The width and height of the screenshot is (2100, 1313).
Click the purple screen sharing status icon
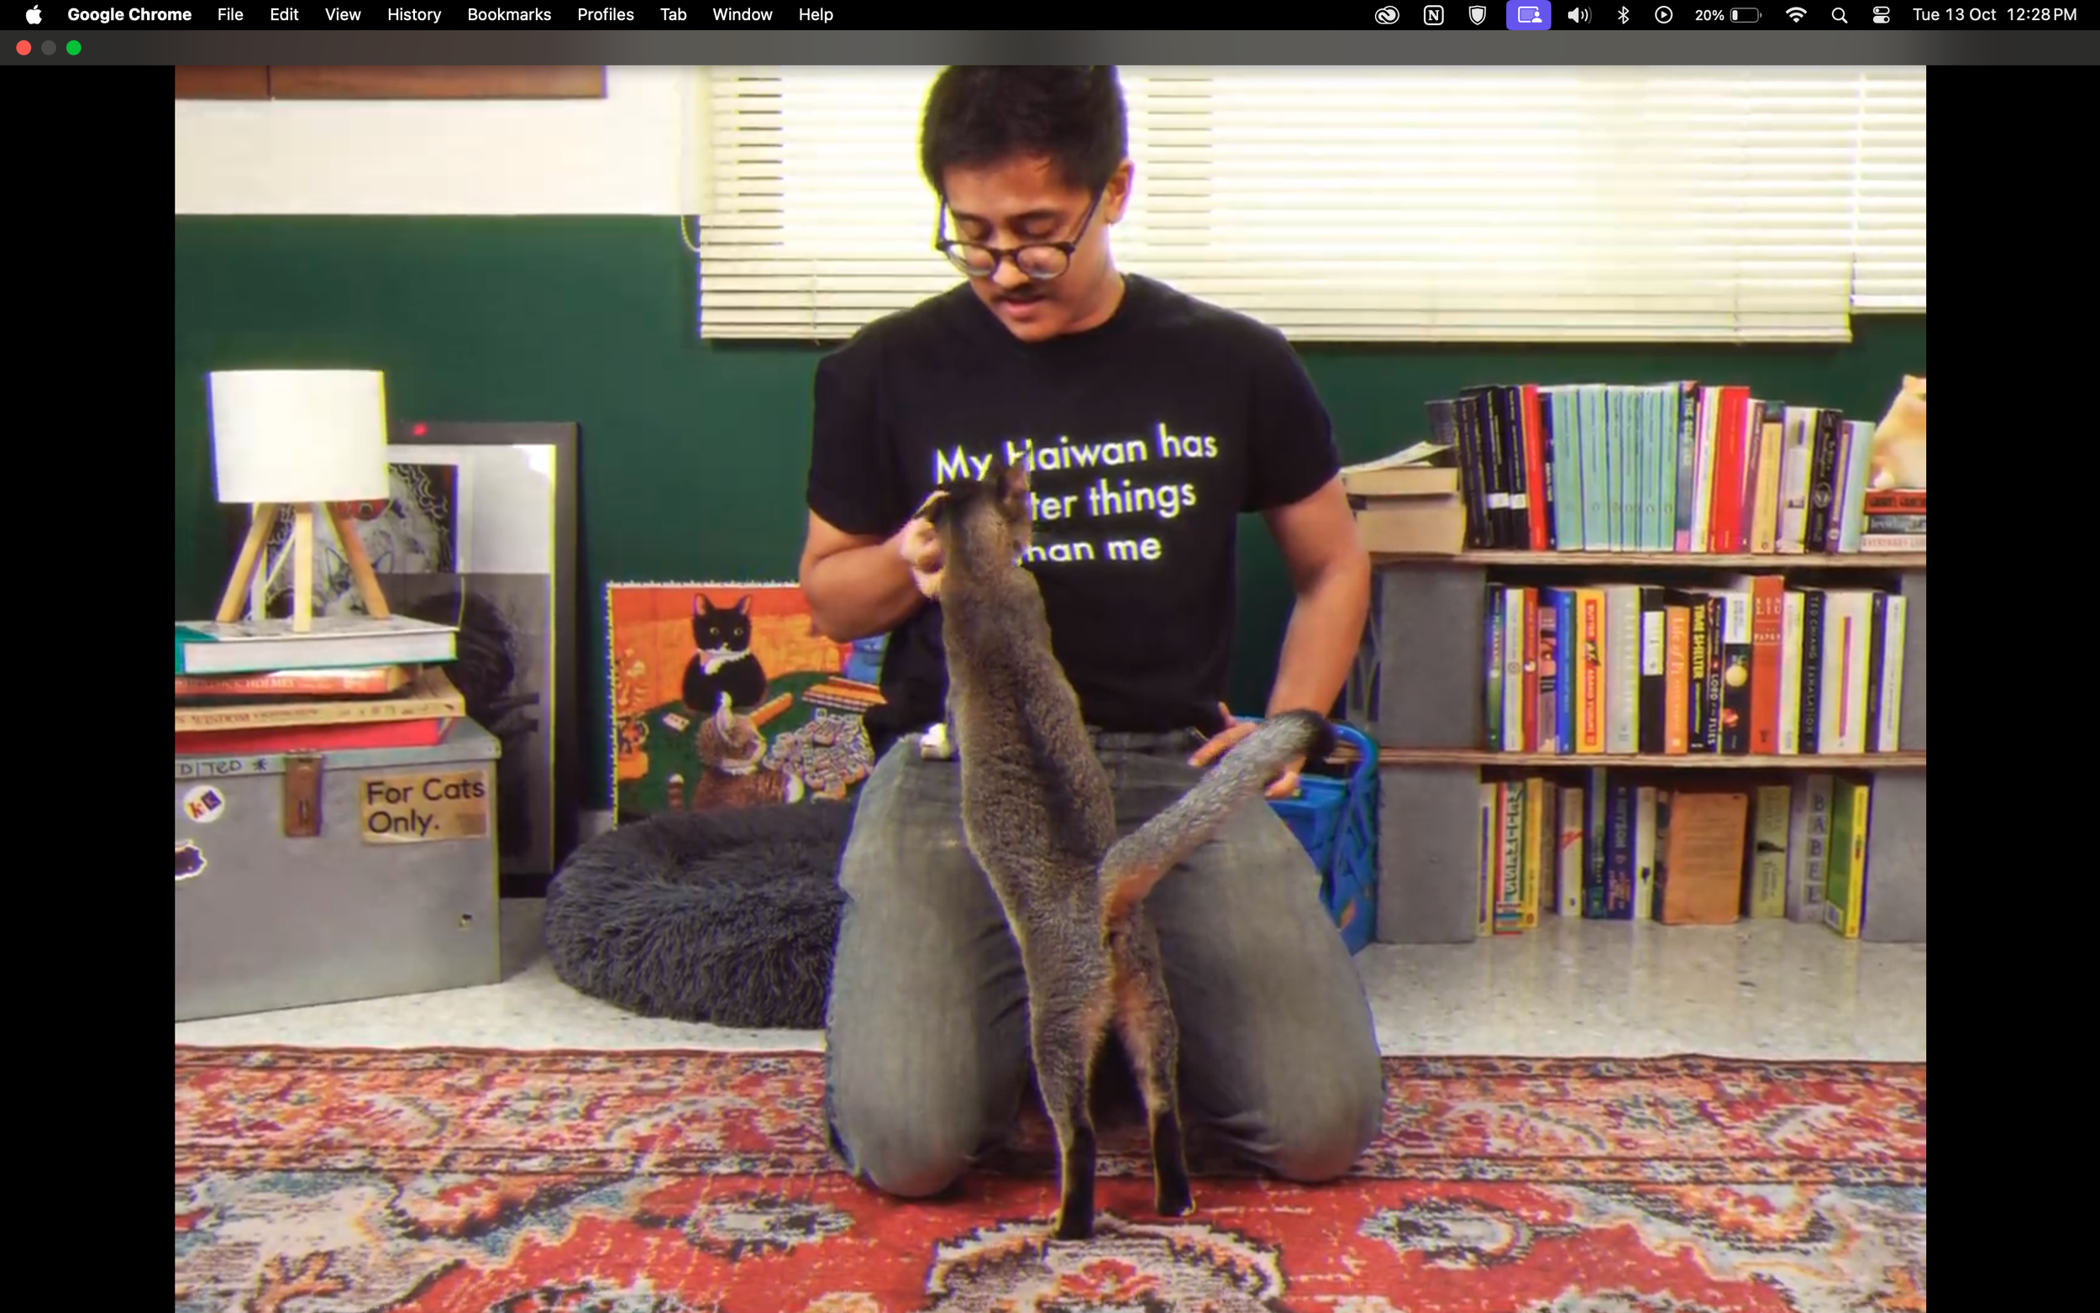(x=1528, y=15)
